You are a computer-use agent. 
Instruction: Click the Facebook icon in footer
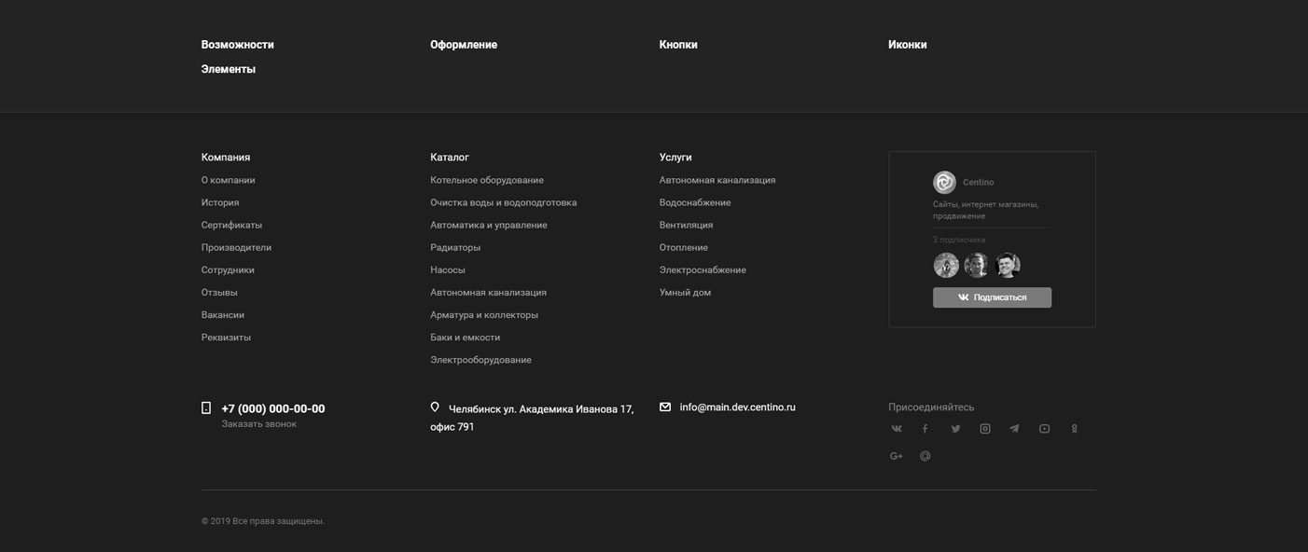point(925,429)
